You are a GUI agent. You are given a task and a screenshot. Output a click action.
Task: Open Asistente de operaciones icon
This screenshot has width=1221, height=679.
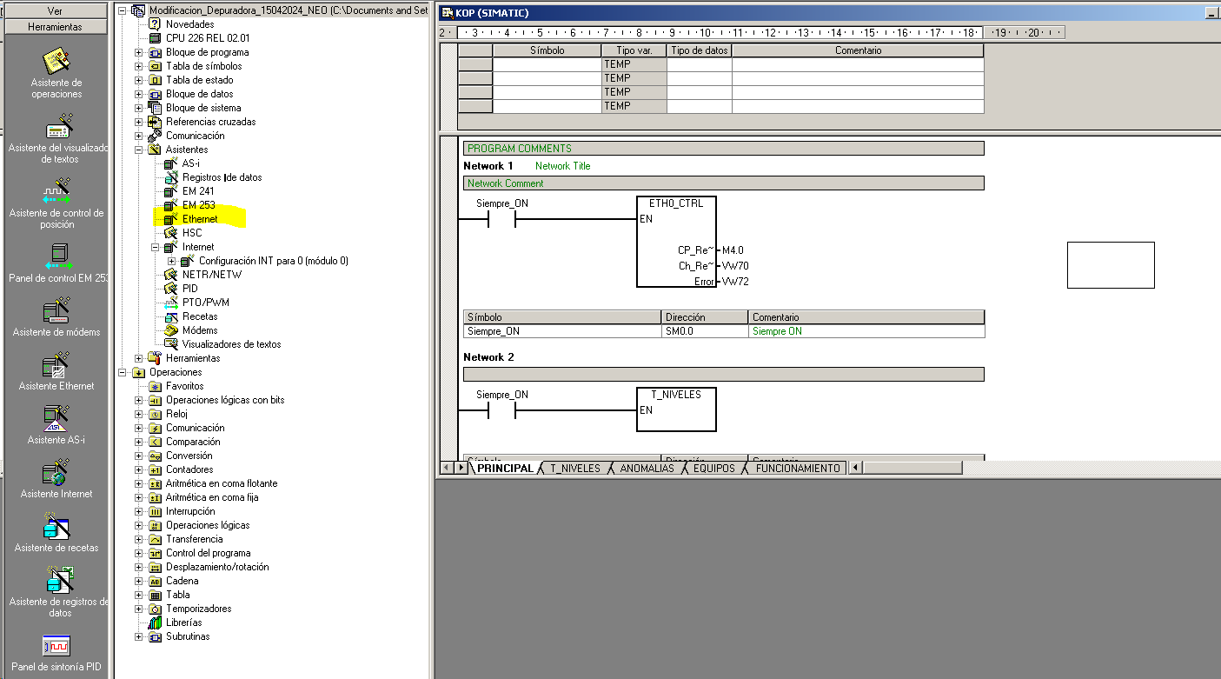click(x=56, y=63)
